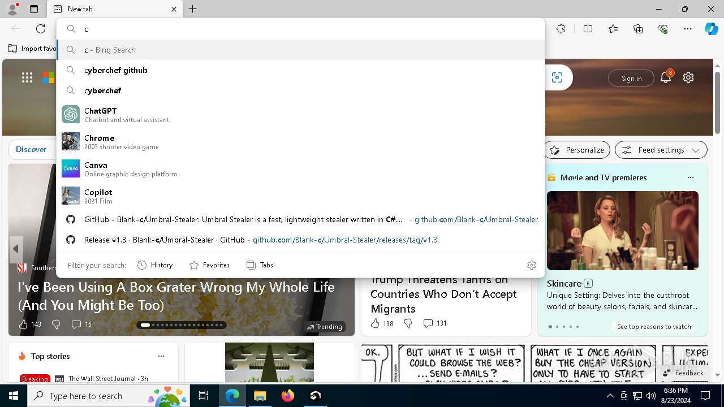Open the volume control tray icon
724x407 pixels.
[650, 396]
